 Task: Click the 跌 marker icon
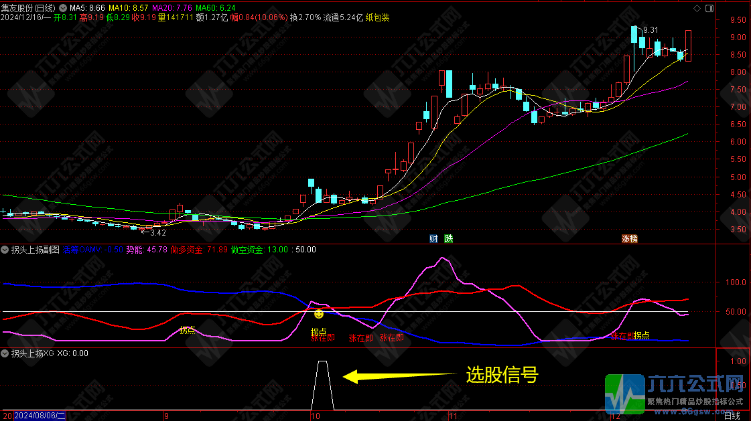(448, 239)
